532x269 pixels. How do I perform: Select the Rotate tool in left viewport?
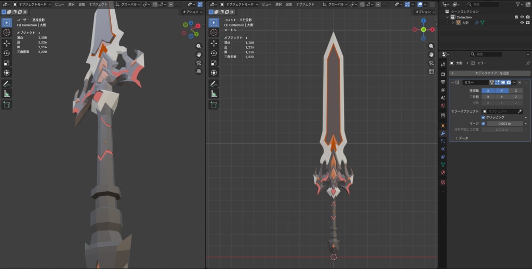click(x=6, y=53)
